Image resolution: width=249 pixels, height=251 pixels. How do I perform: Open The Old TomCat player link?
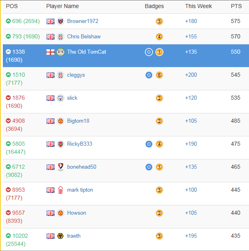click(x=86, y=52)
